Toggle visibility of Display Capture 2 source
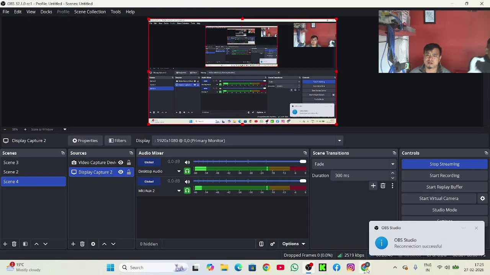The image size is (490, 275). click(x=121, y=172)
